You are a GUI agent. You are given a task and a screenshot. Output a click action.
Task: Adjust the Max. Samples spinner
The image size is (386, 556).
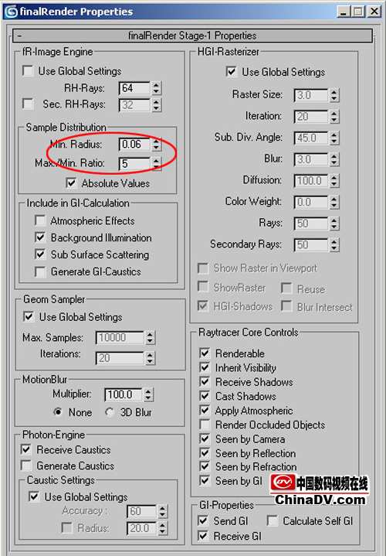coord(150,338)
